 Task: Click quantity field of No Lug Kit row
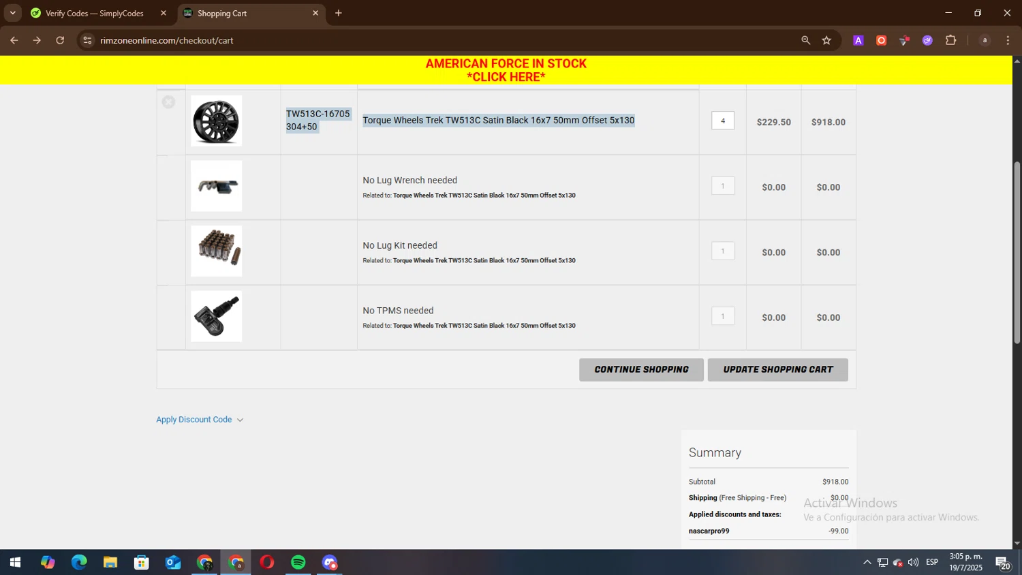[x=723, y=251]
